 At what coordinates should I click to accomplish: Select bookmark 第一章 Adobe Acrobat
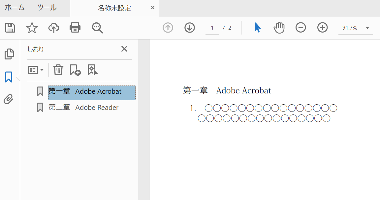(92, 93)
